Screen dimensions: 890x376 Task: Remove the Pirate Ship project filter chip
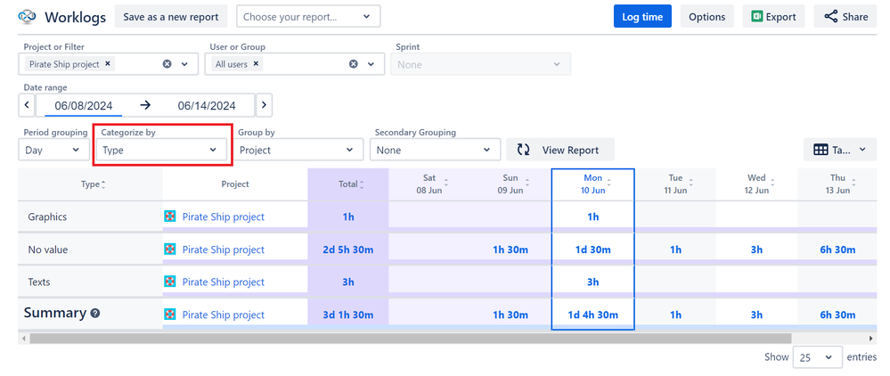pyautogui.click(x=108, y=64)
